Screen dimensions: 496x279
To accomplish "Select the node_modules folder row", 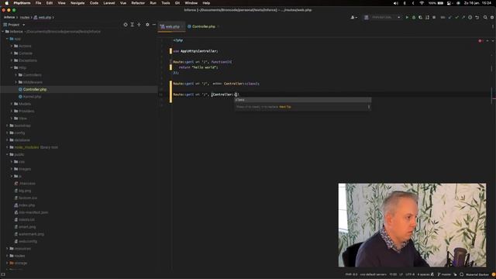I will (x=79, y=147).
